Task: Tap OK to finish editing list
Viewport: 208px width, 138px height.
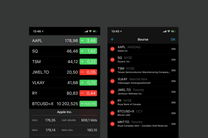Action: click(x=173, y=40)
